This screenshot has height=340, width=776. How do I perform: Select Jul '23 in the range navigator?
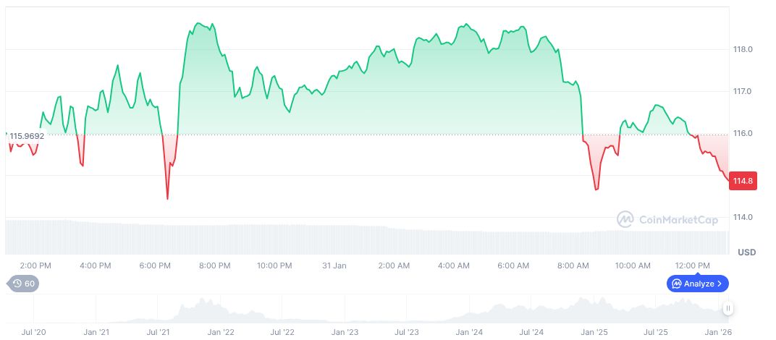click(x=407, y=333)
